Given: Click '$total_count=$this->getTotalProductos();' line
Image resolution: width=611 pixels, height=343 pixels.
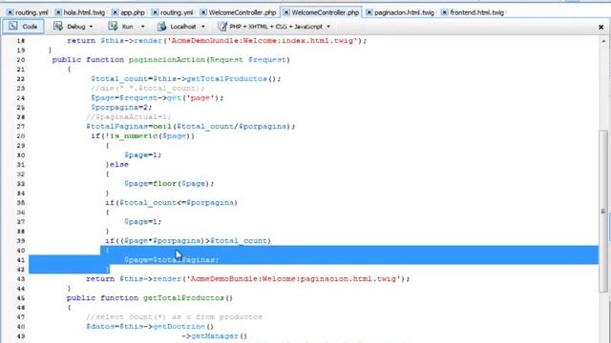Looking at the screenshot, I should tap(186, 78).
